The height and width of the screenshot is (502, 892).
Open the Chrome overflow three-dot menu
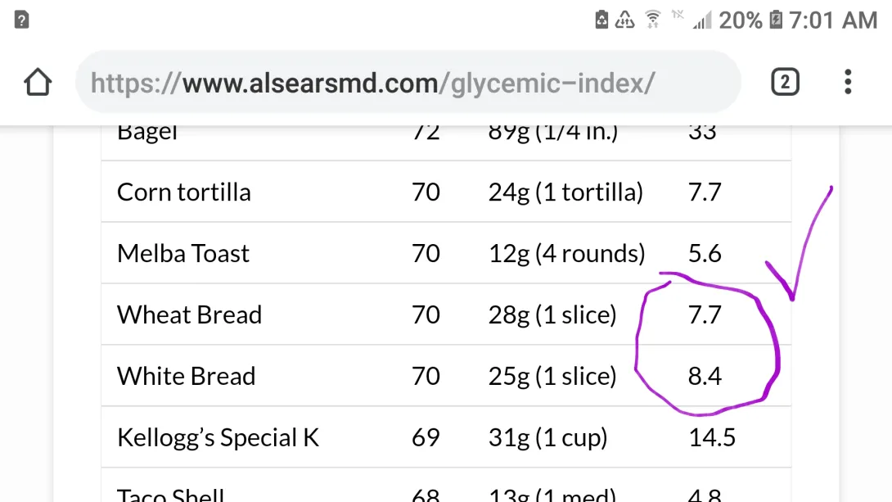(x=847, y=82)
